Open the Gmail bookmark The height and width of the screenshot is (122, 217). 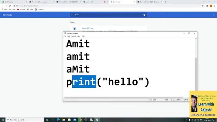point(12,9)
